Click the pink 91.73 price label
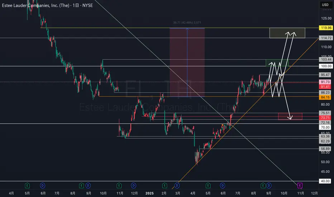The width and height of the screenshot is (334, 197). (x=325, y=82)
